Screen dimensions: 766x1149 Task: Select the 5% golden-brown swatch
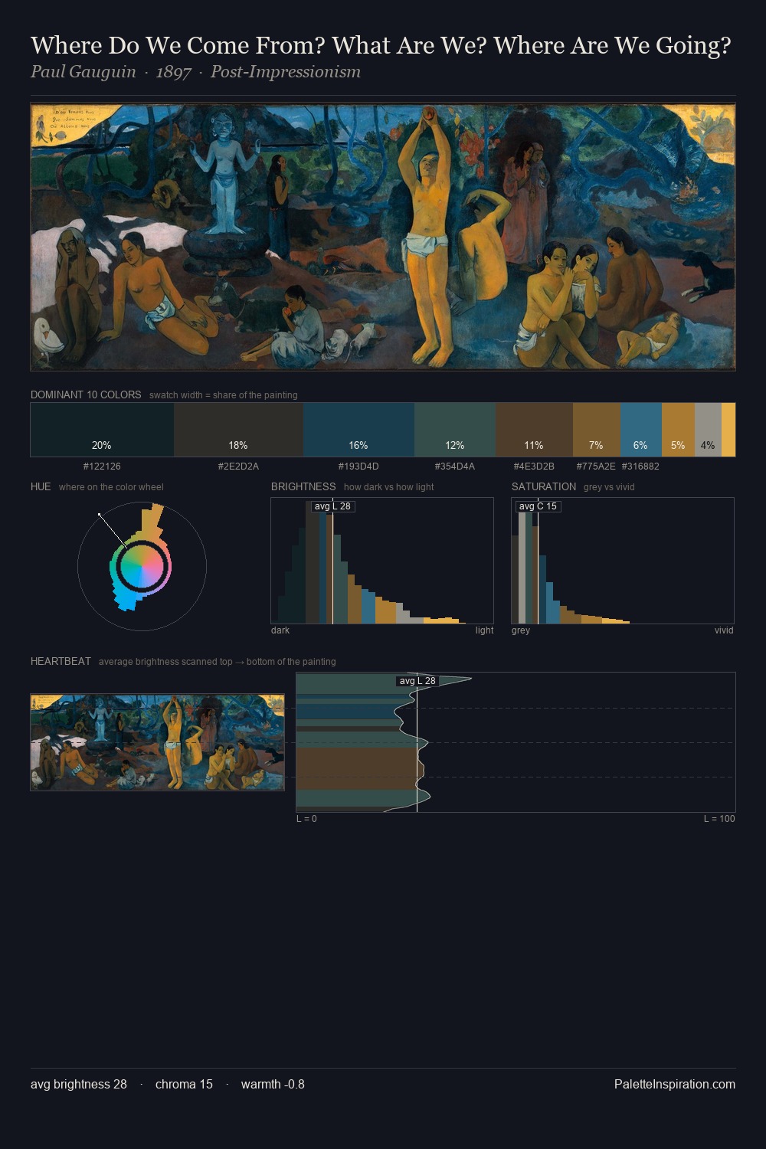point(678,430)
